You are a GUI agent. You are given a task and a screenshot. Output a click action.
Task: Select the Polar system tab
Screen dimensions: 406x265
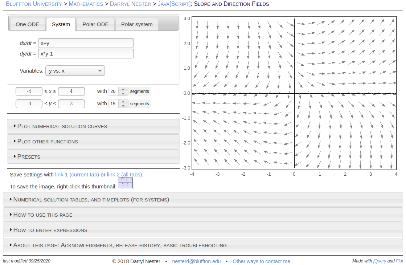click(136, 24)
